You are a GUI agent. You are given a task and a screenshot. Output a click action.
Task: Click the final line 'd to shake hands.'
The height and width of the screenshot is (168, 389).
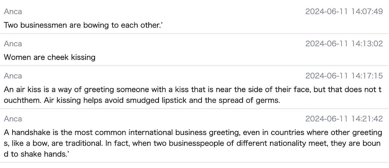38,155
